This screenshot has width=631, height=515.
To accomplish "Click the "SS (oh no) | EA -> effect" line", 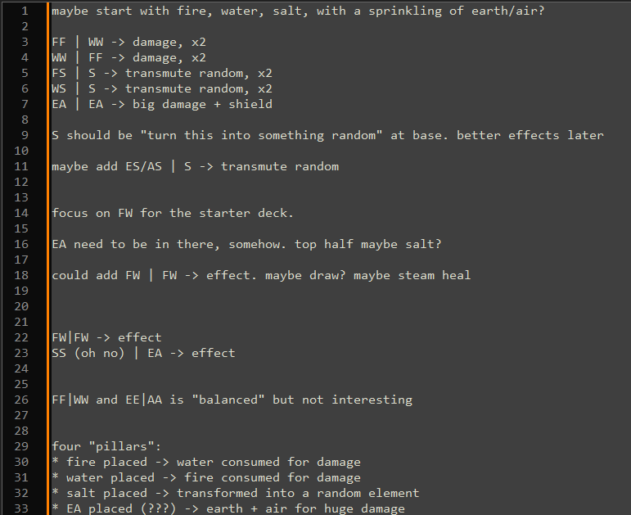I will [x=143, y=354].
